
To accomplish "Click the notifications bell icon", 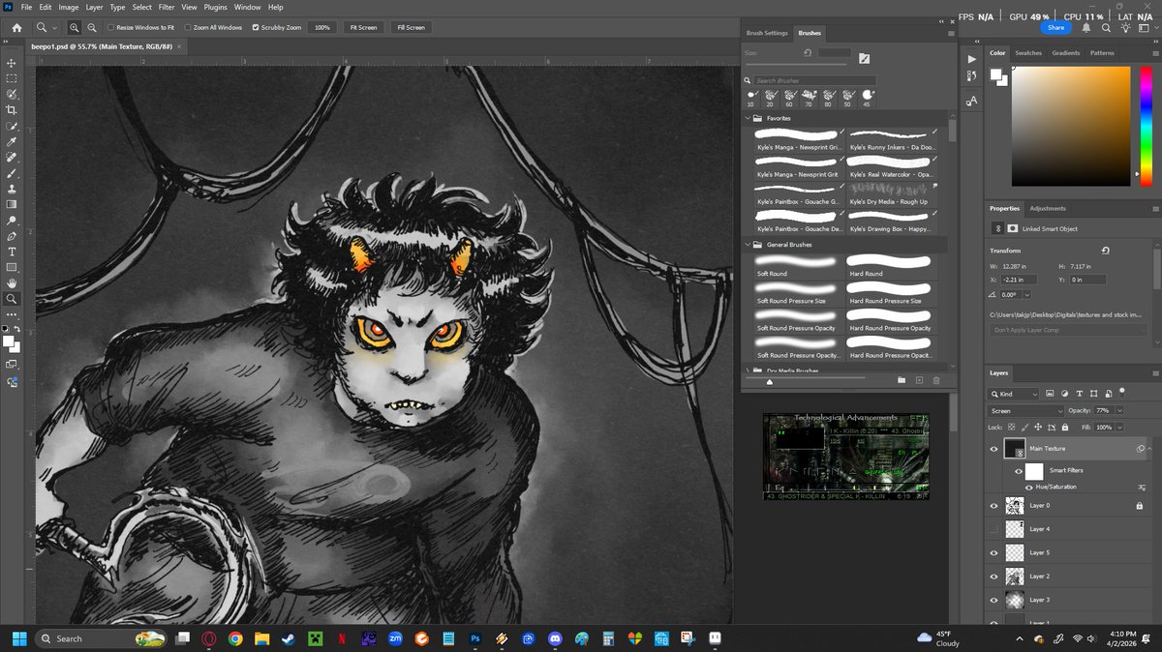I will click(1086, 28).
